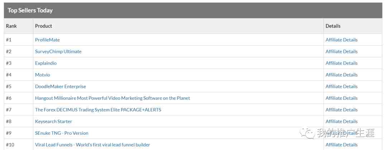View Affiliate Details for Keysearch Starter
Image resolution: width=387 pixels, height=150 pixels.
(341, 121)
